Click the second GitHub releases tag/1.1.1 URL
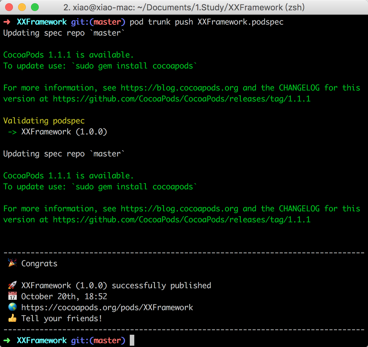The image size is (368, 347). pyautogui.click(x=182, y=220)
